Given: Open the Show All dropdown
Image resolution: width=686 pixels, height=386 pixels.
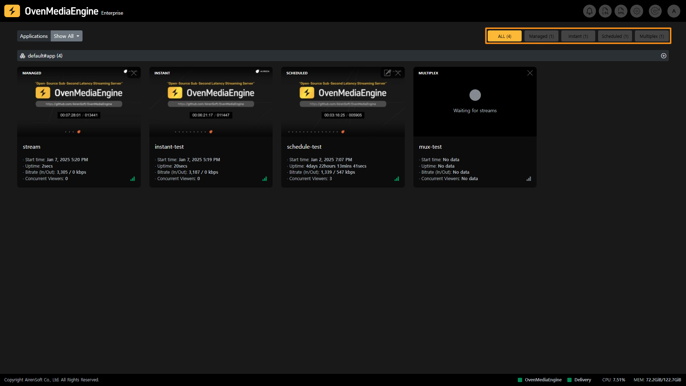Looking at the screenshot, I should (x=66, y=36).
